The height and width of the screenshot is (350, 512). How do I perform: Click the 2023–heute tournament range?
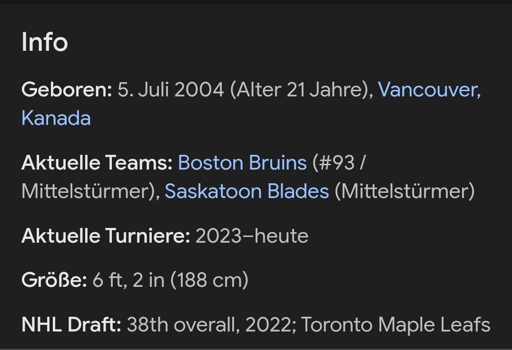pos(252,236)
